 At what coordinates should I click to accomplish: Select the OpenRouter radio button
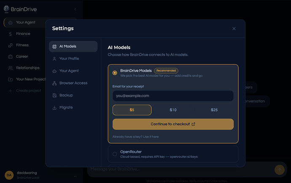point(115,154)
